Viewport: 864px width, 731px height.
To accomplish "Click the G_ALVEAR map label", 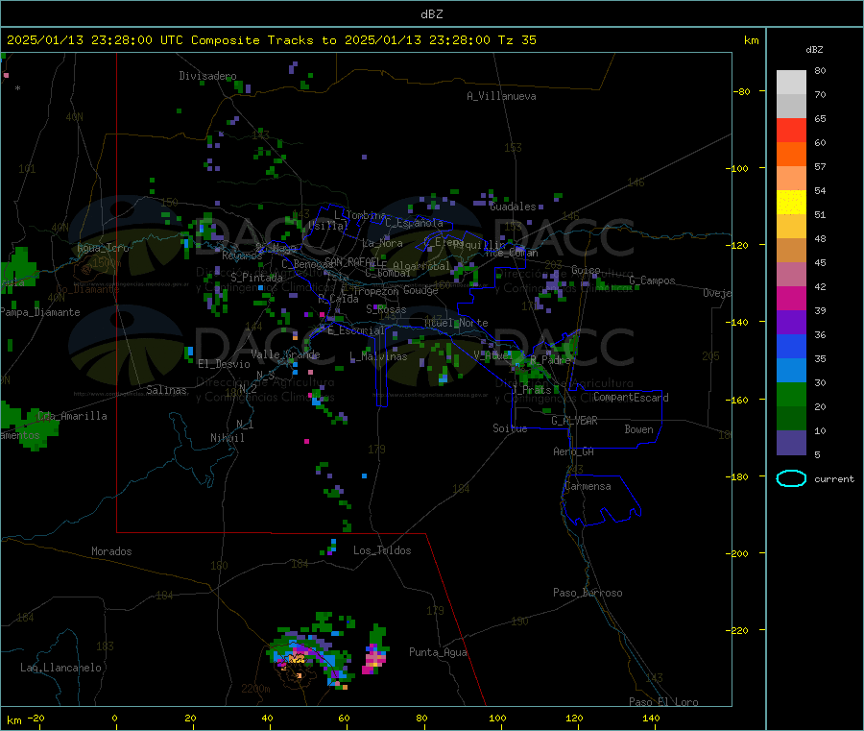I will click(574, 421).
